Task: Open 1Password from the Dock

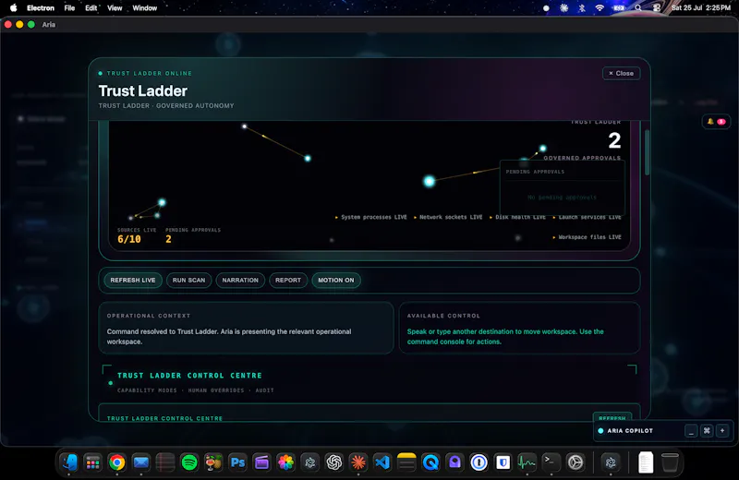Action: pyautogui.click(x=479, y=462)
